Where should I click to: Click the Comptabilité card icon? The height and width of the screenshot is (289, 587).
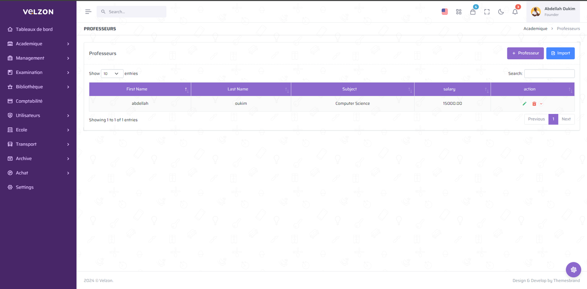point(10,101)
